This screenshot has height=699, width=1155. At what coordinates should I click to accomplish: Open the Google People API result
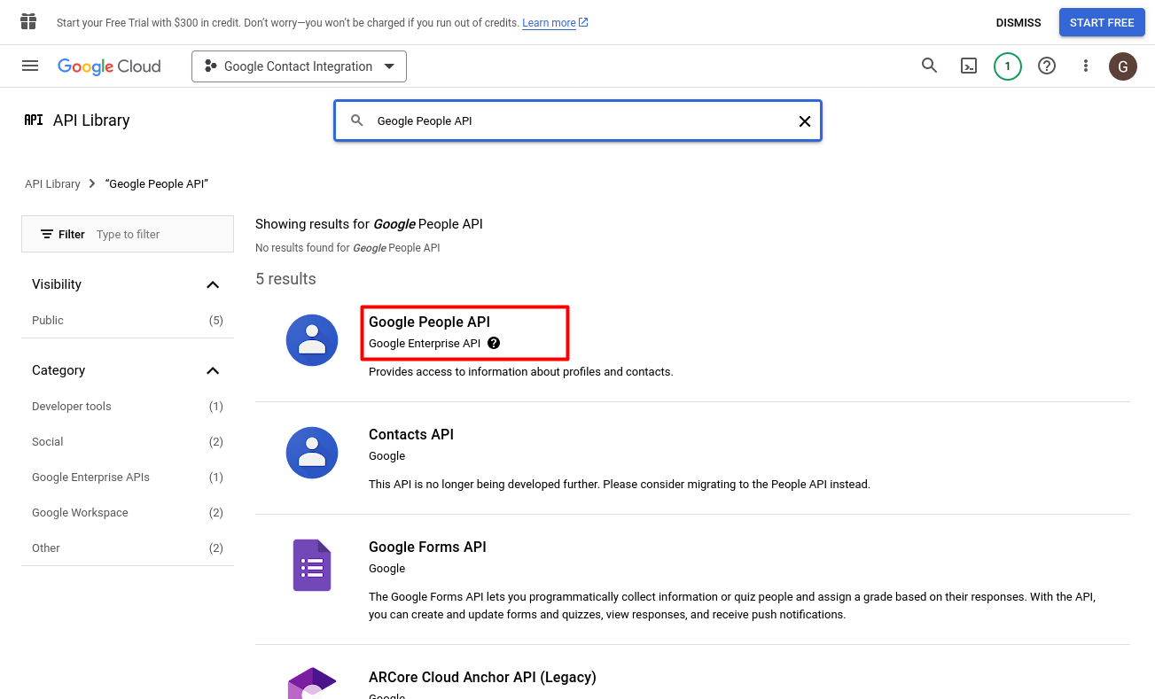point(429,322)
